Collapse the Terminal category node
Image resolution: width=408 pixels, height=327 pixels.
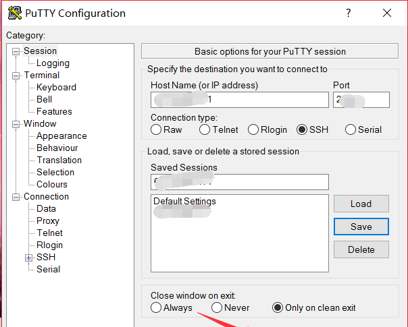pyautogui.click(x=16, y=76)
